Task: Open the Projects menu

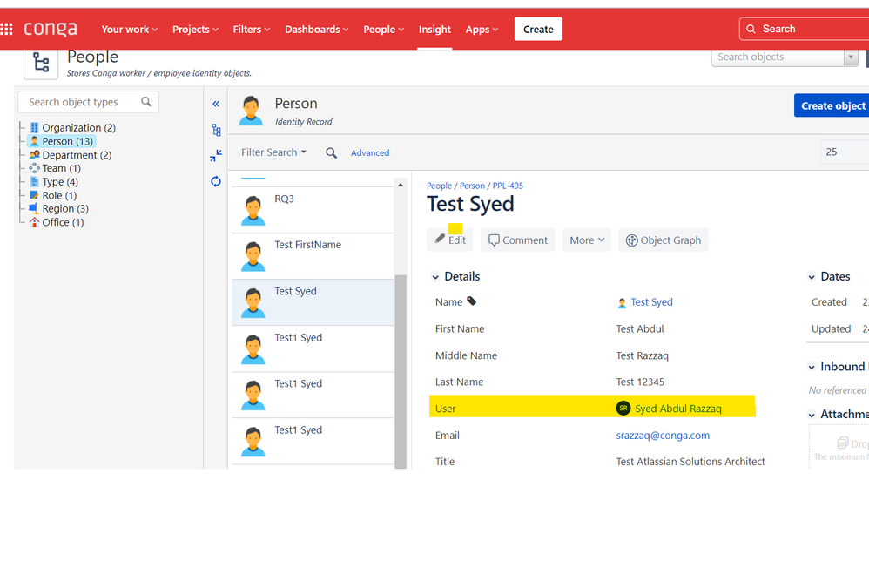Action: (195, 30)
